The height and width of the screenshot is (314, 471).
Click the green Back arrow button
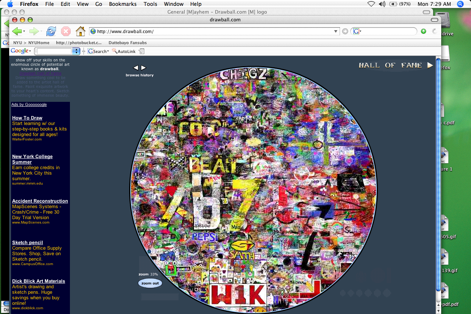[17, 31]
